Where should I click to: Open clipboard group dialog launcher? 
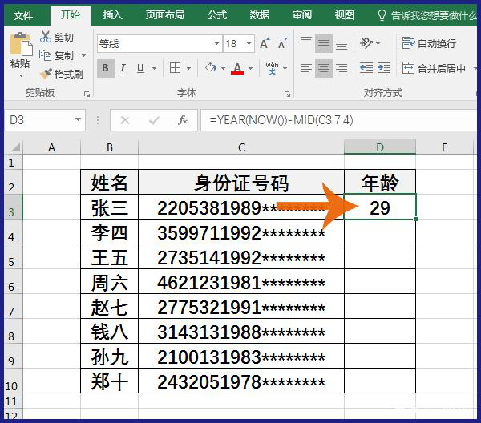[x=87, y=94]
